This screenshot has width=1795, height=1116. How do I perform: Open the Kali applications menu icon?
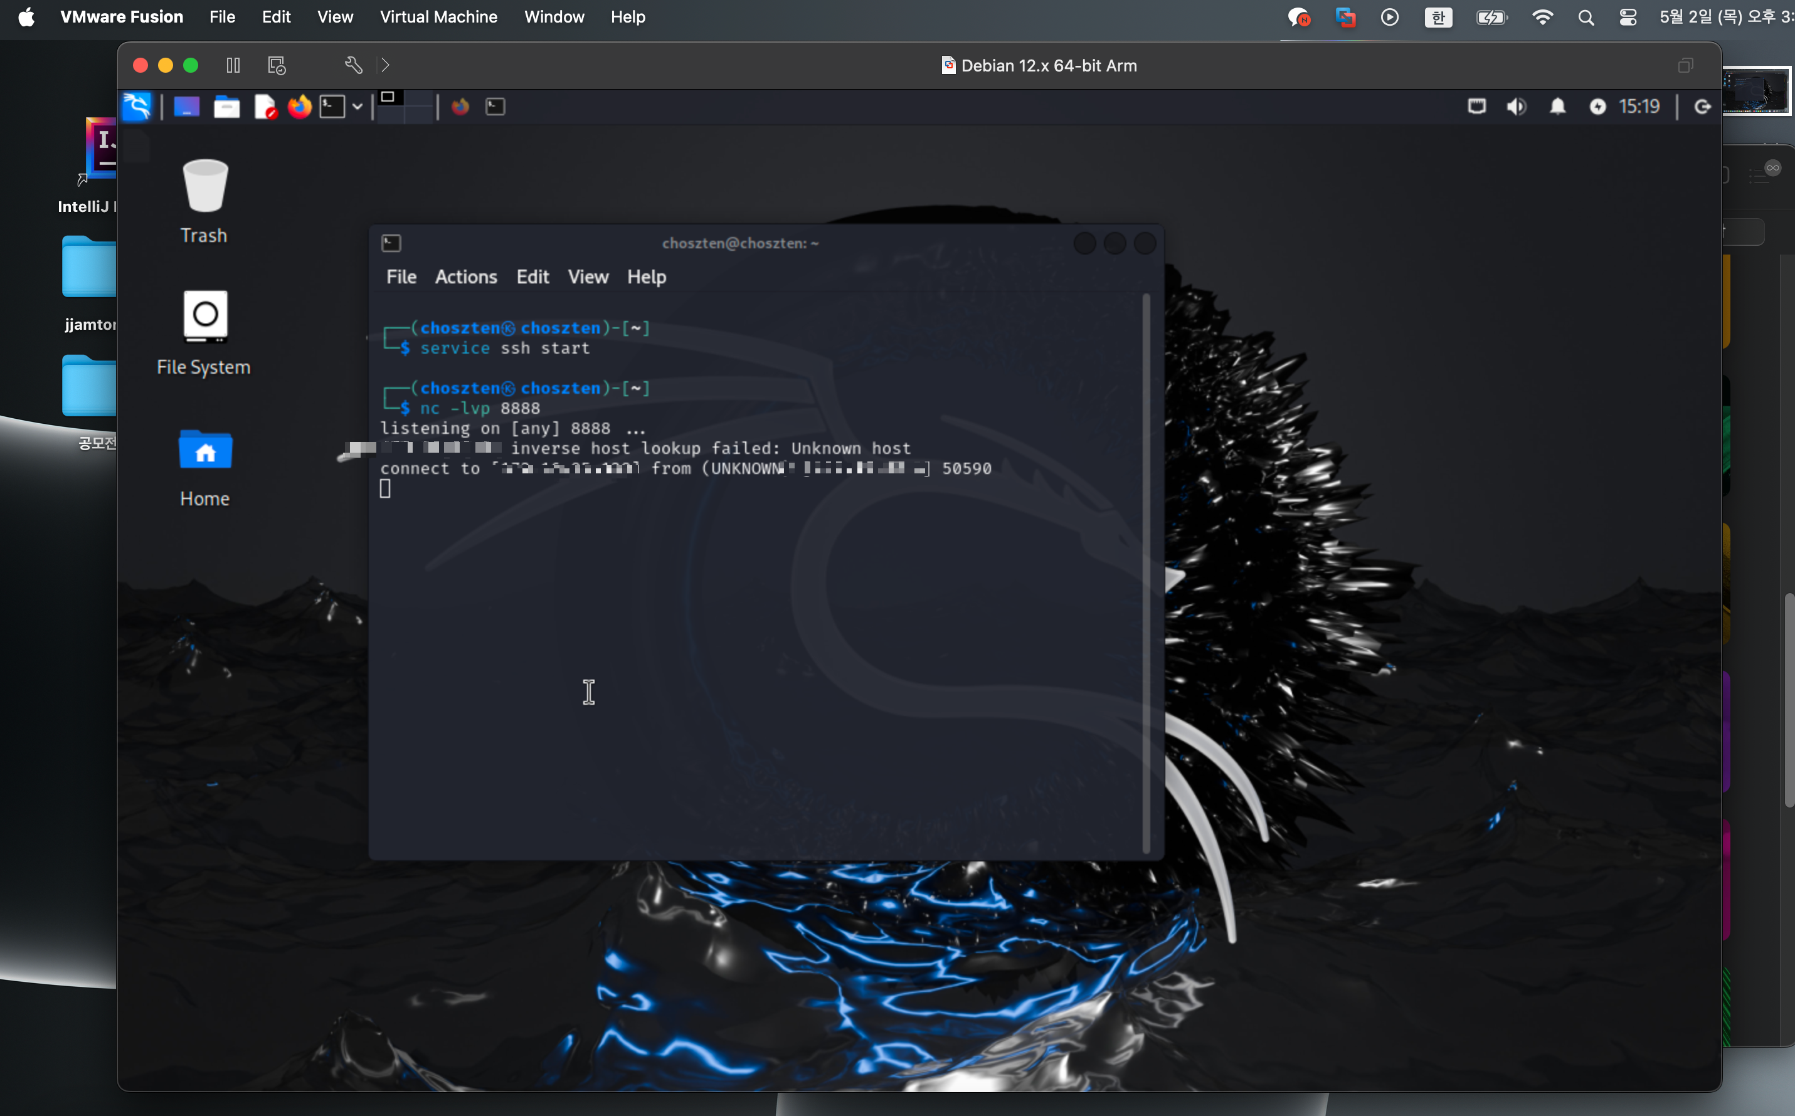coord(137,107)
